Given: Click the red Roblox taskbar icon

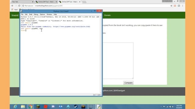Looking at the screenshot, I should tap(45, 107).
